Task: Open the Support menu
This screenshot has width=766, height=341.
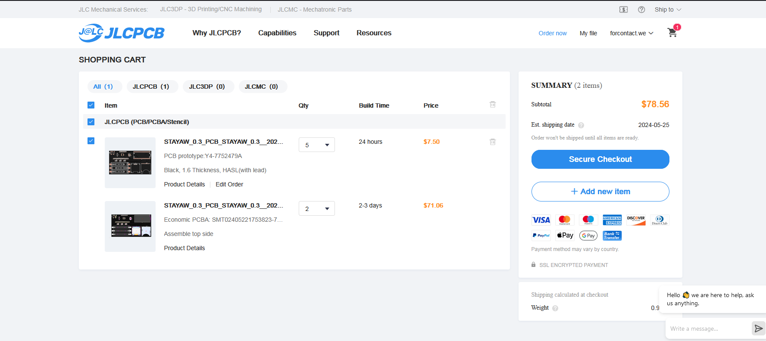Action: (x=326, y=33)
